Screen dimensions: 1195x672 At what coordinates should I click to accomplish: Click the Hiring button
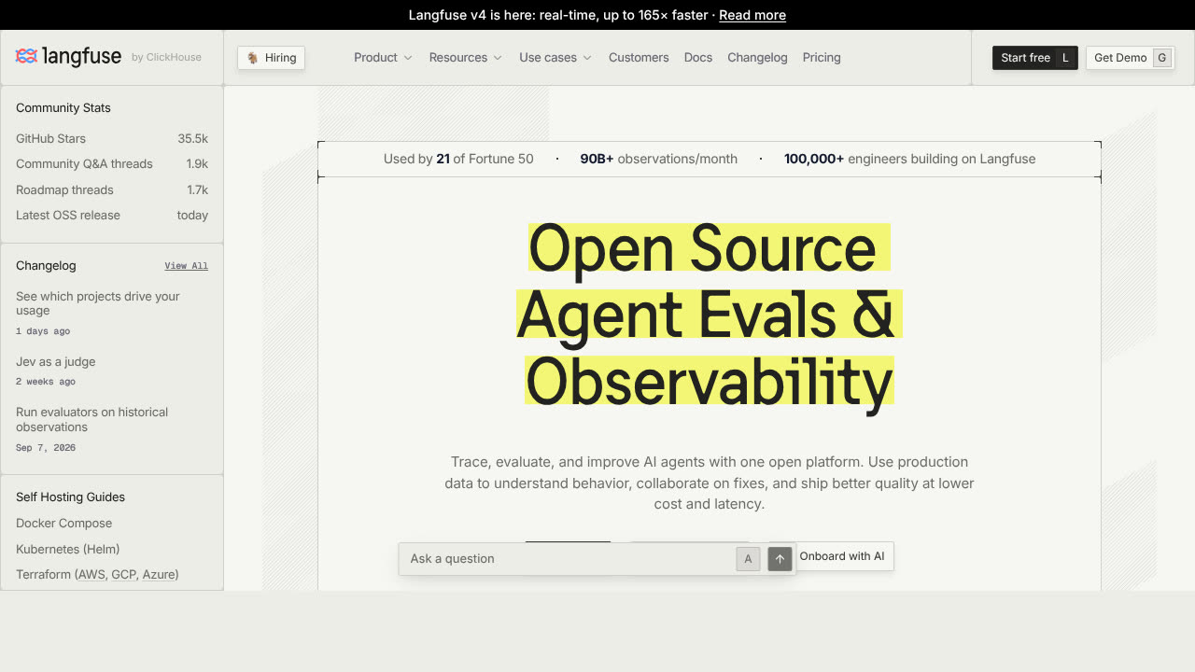[272, 58]
